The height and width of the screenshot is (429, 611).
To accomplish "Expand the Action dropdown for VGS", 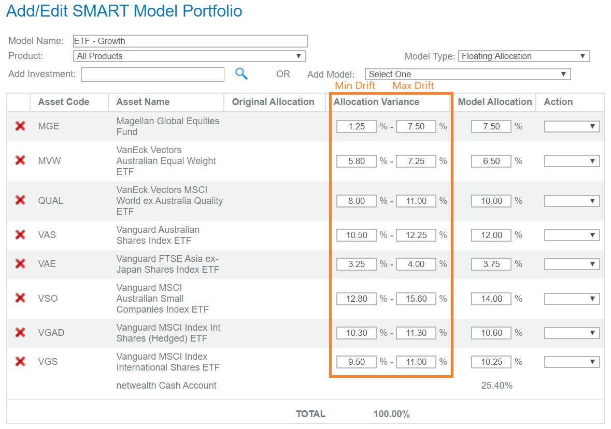I will pyautogui.click(x=572, y=362).
